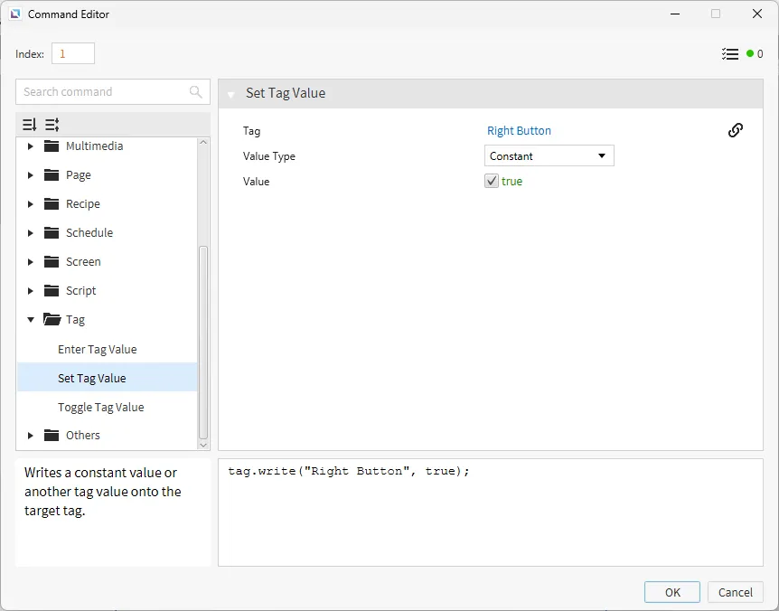779x611 pixels.
Task: Click the search magnifier icon
Action: click(196, 92)
